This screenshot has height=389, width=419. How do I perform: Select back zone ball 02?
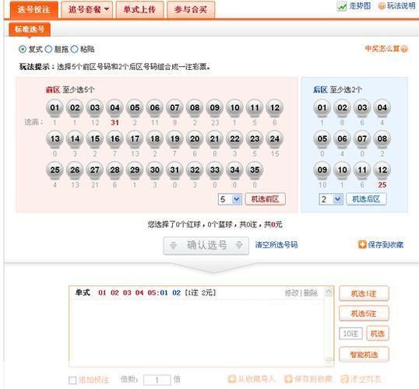tap(343, 107)
